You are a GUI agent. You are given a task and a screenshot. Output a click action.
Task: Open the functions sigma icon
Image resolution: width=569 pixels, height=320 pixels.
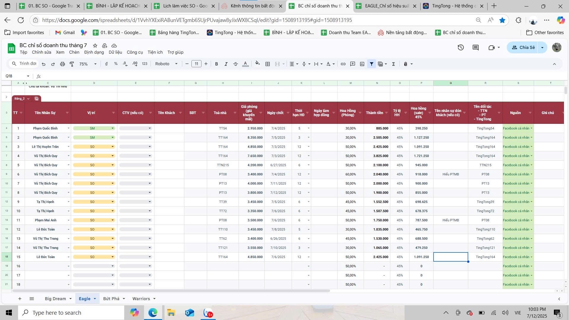[394, 64]
